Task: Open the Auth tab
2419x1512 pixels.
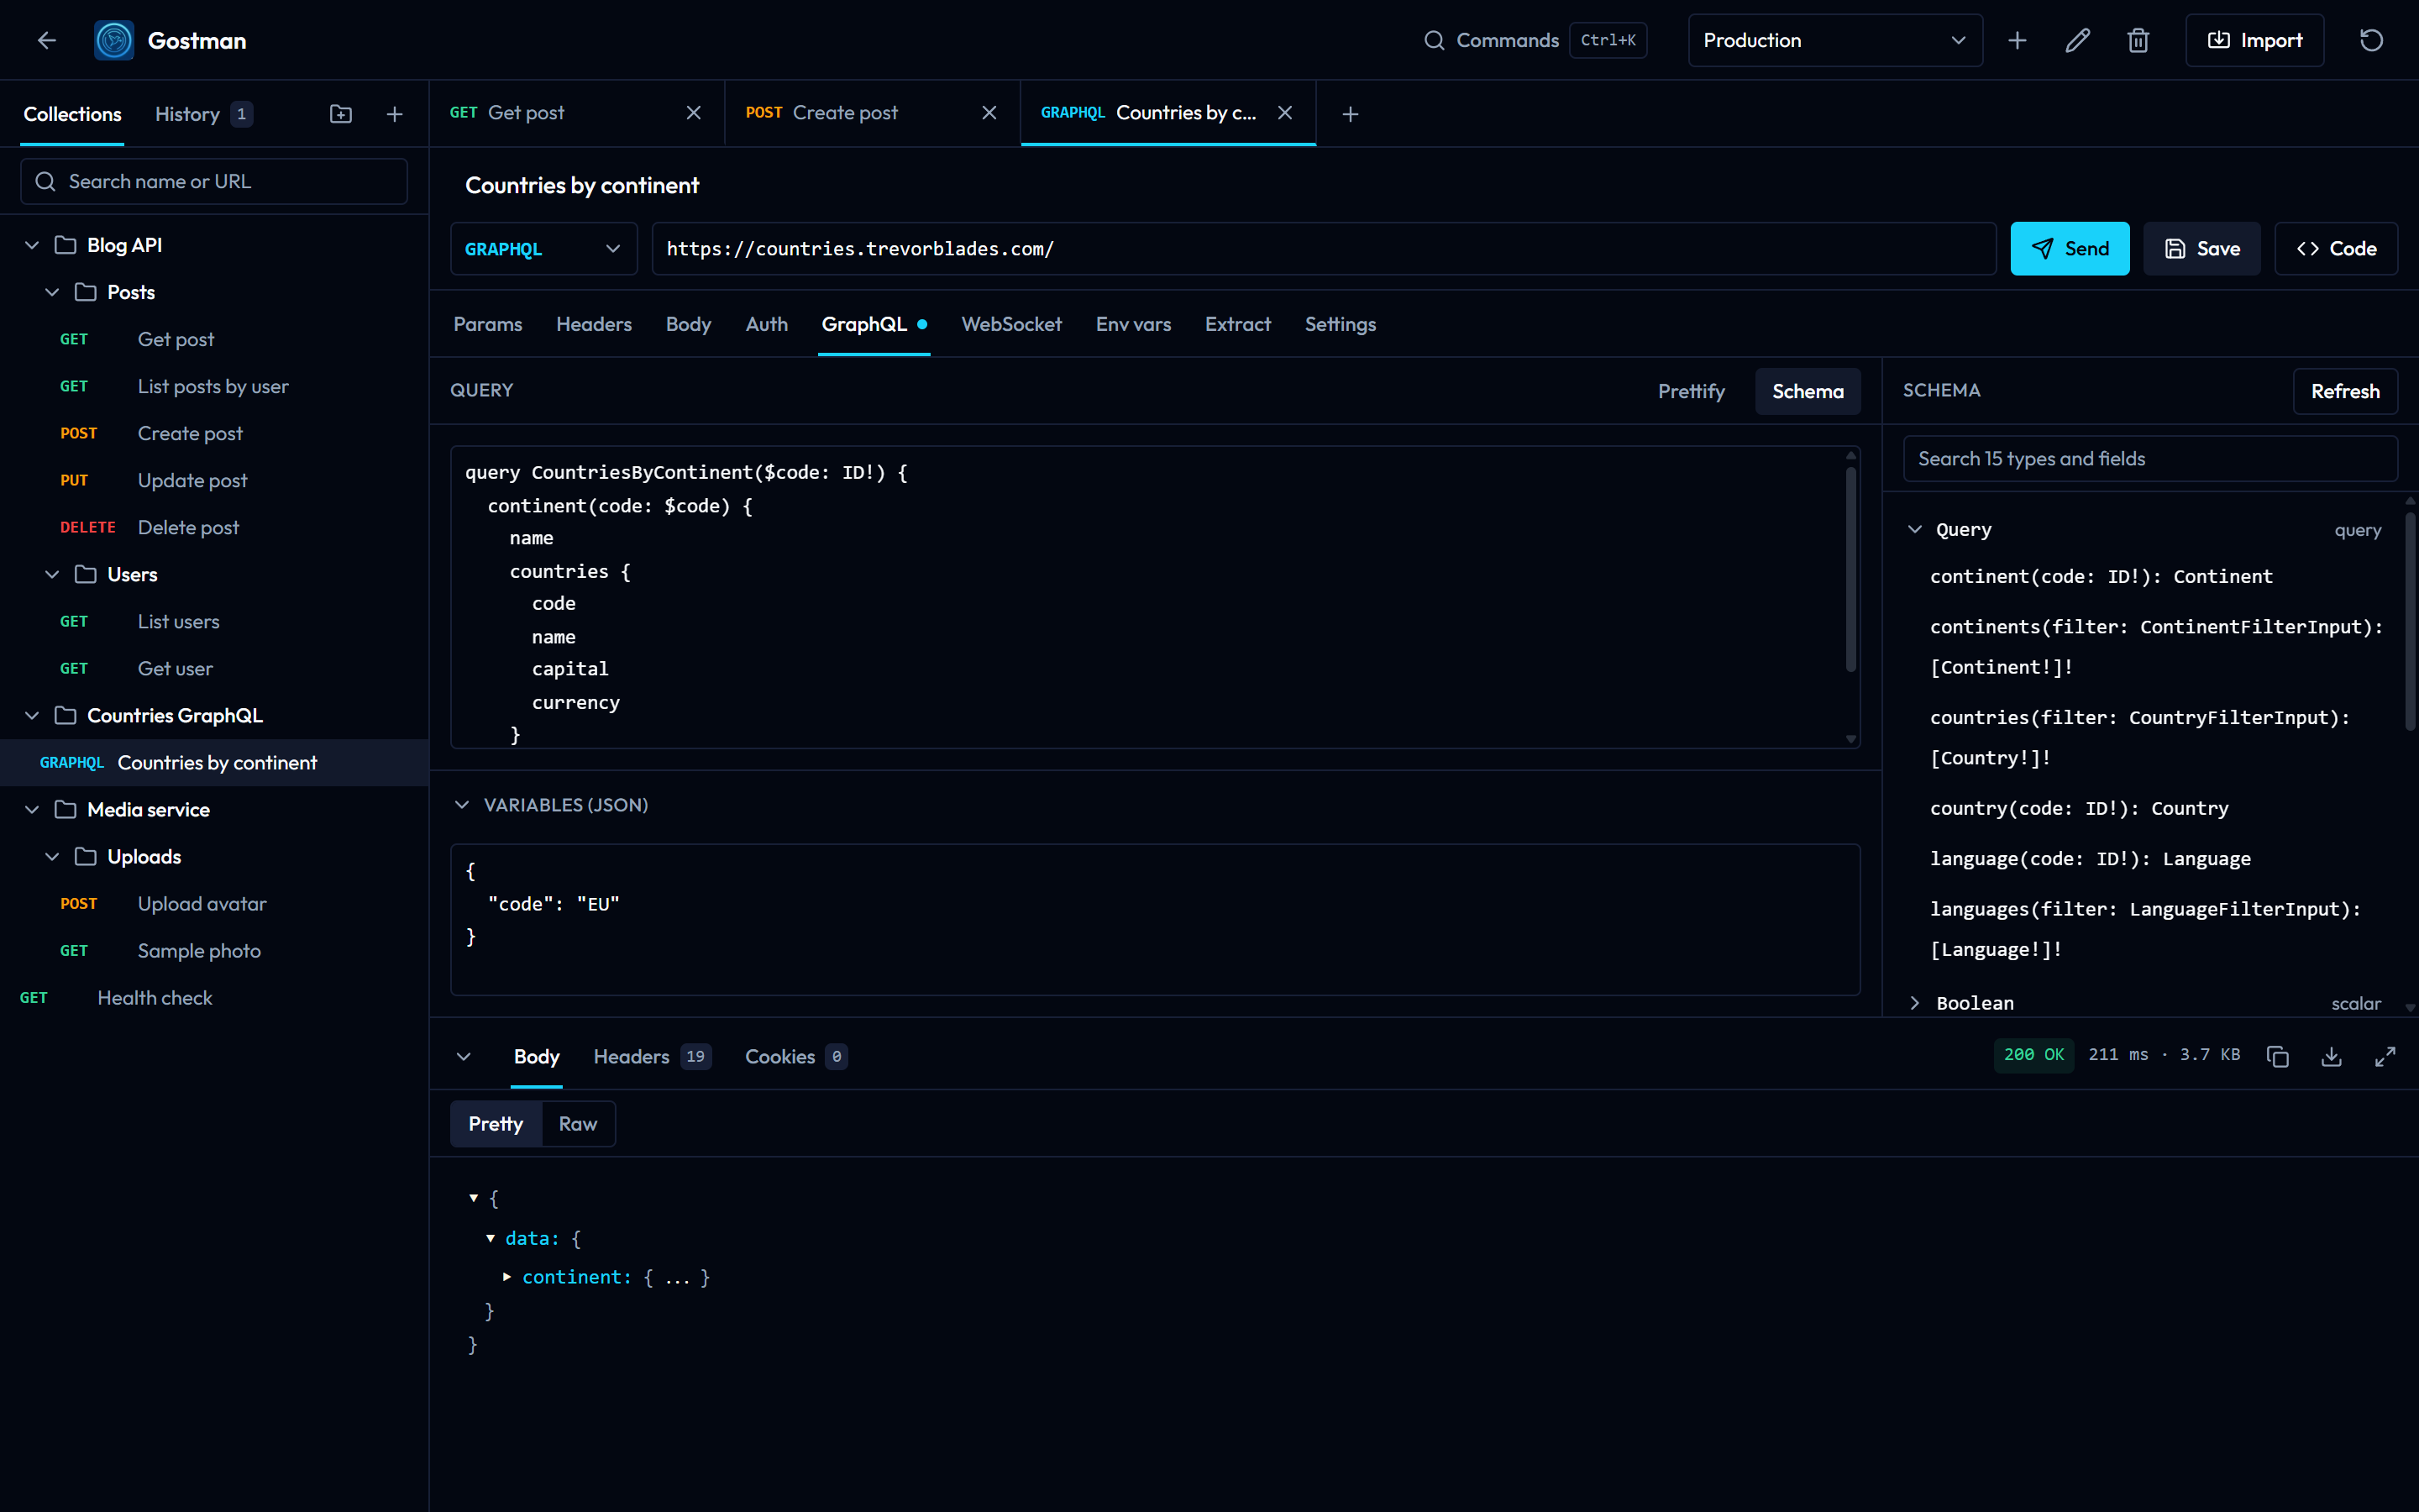Action: [x=767, y=324]
